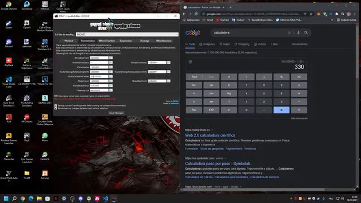Open the AnyDesk desktop shortcut
This screenshot has width=361, height=203.
[9, 62]
